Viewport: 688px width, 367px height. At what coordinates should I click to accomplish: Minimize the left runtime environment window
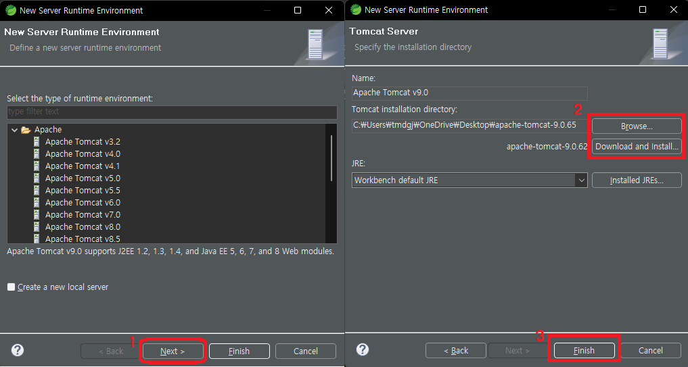(x=267, y=10)
